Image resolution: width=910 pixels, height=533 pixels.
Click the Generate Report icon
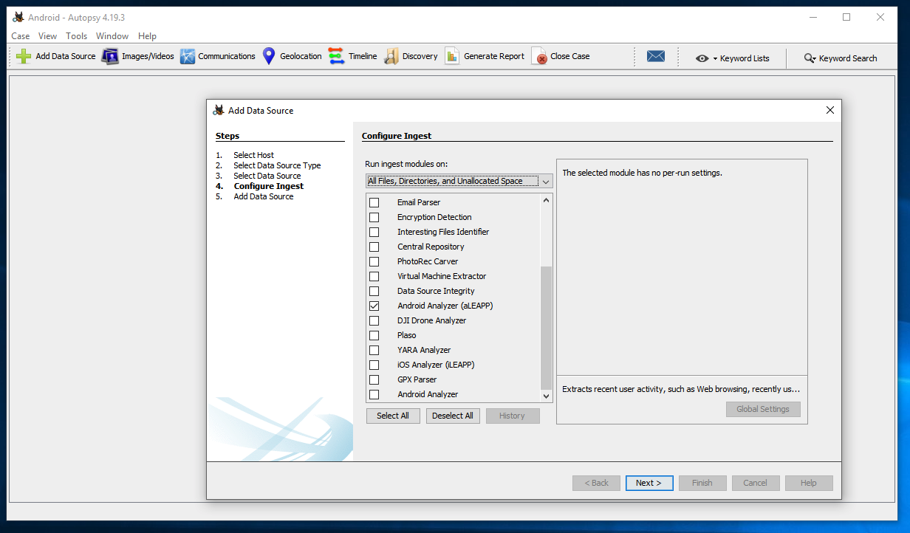pyautogui.click(x=452, y=56)
